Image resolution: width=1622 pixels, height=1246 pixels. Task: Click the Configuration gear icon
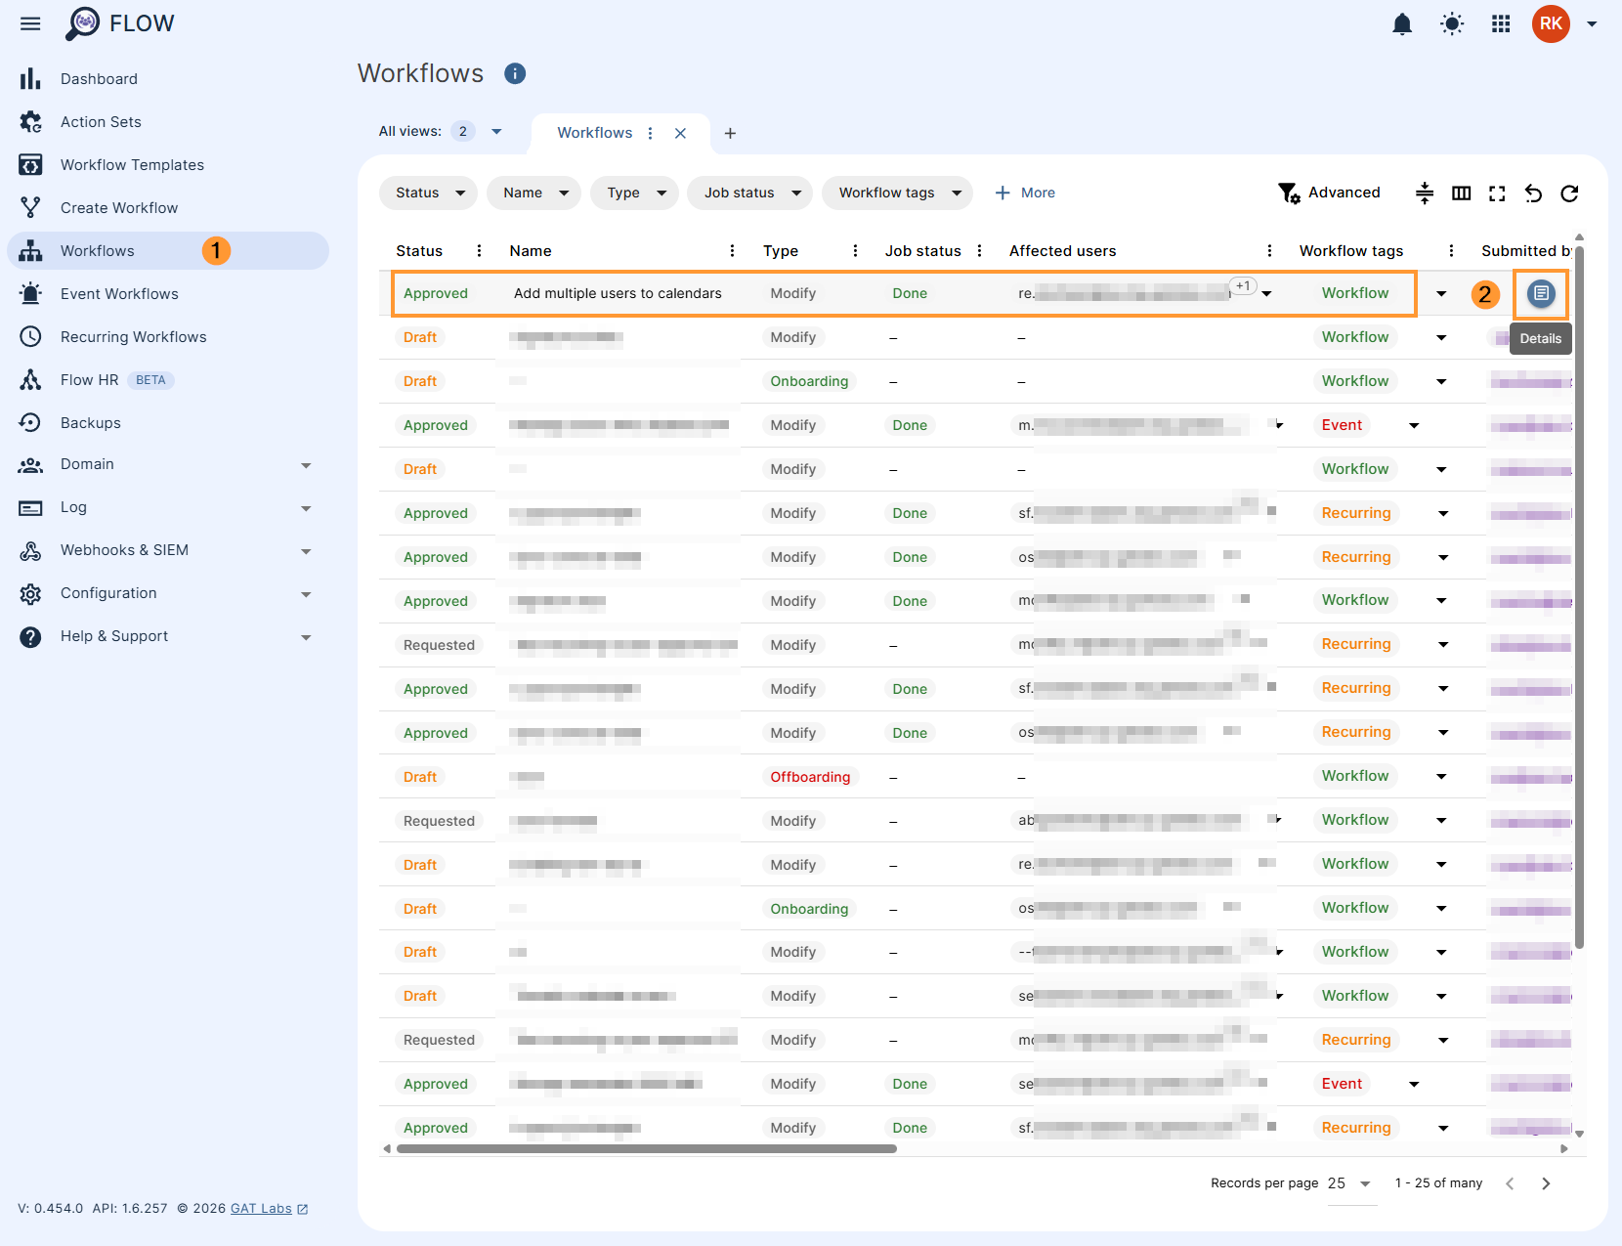[30, 593]
